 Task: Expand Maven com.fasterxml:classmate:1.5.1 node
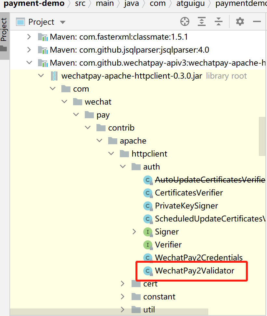[29, 37]
